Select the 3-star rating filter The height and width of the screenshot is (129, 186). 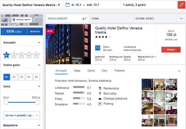click(x=21, y=55)
